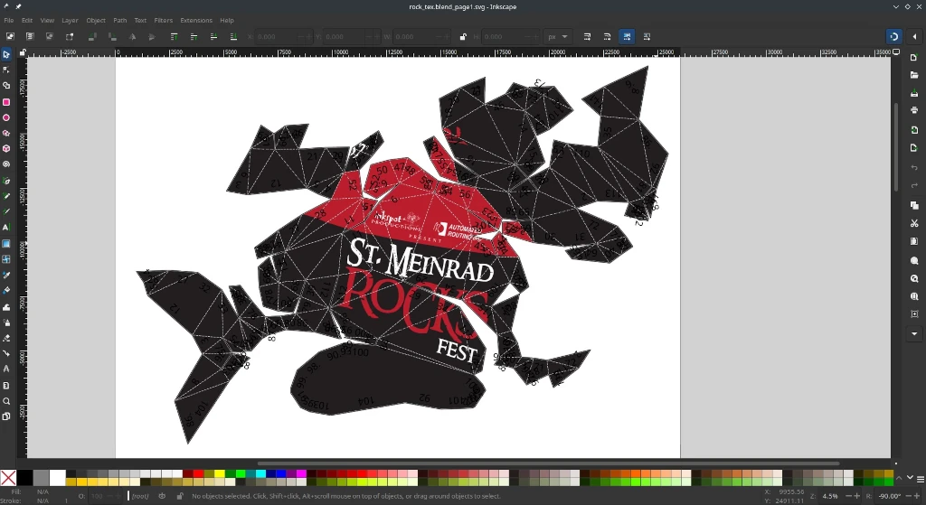926x505 pixels.
Task: Select the Tweak tool
Action: tap(6, 306)
